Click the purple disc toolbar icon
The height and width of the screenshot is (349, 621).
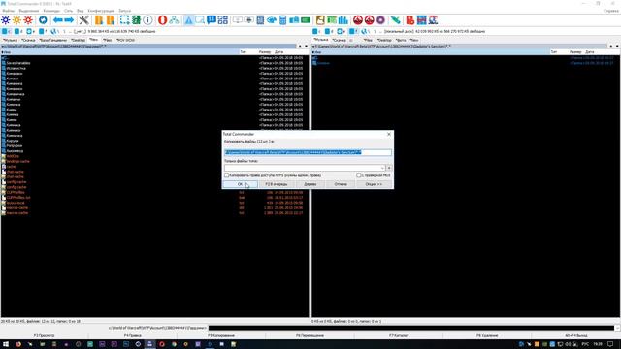click(380, 19)
